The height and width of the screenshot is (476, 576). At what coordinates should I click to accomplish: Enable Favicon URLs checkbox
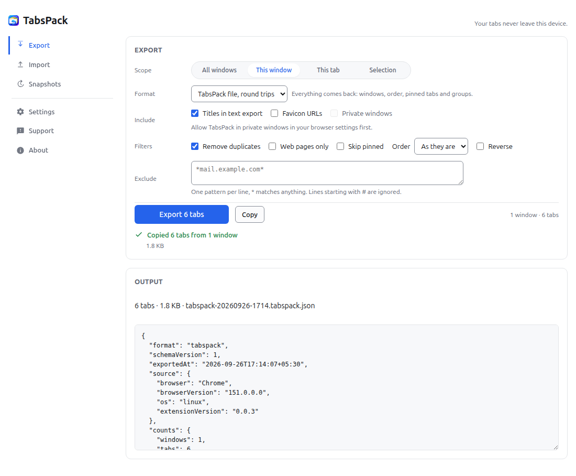point(274,113)
